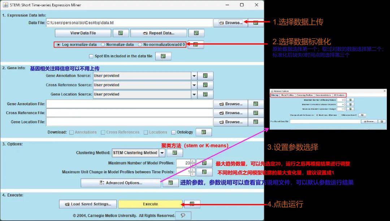Expand the Gene Annotation Source dropdown
The image size is (390, 221).
194,76
